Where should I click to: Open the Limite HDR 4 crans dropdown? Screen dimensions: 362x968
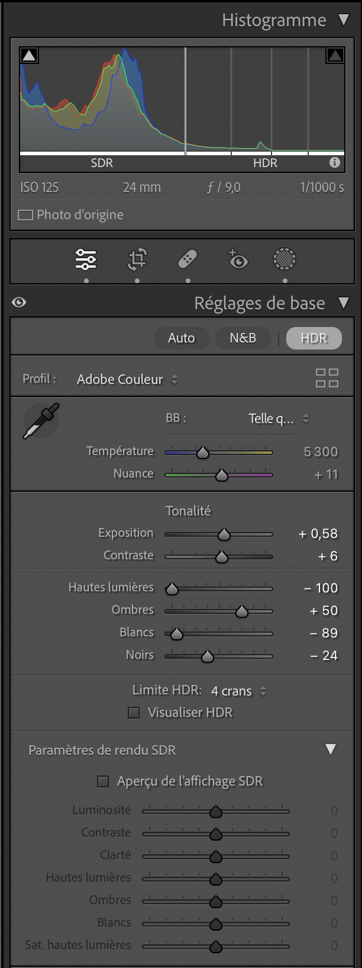(238, 691)
